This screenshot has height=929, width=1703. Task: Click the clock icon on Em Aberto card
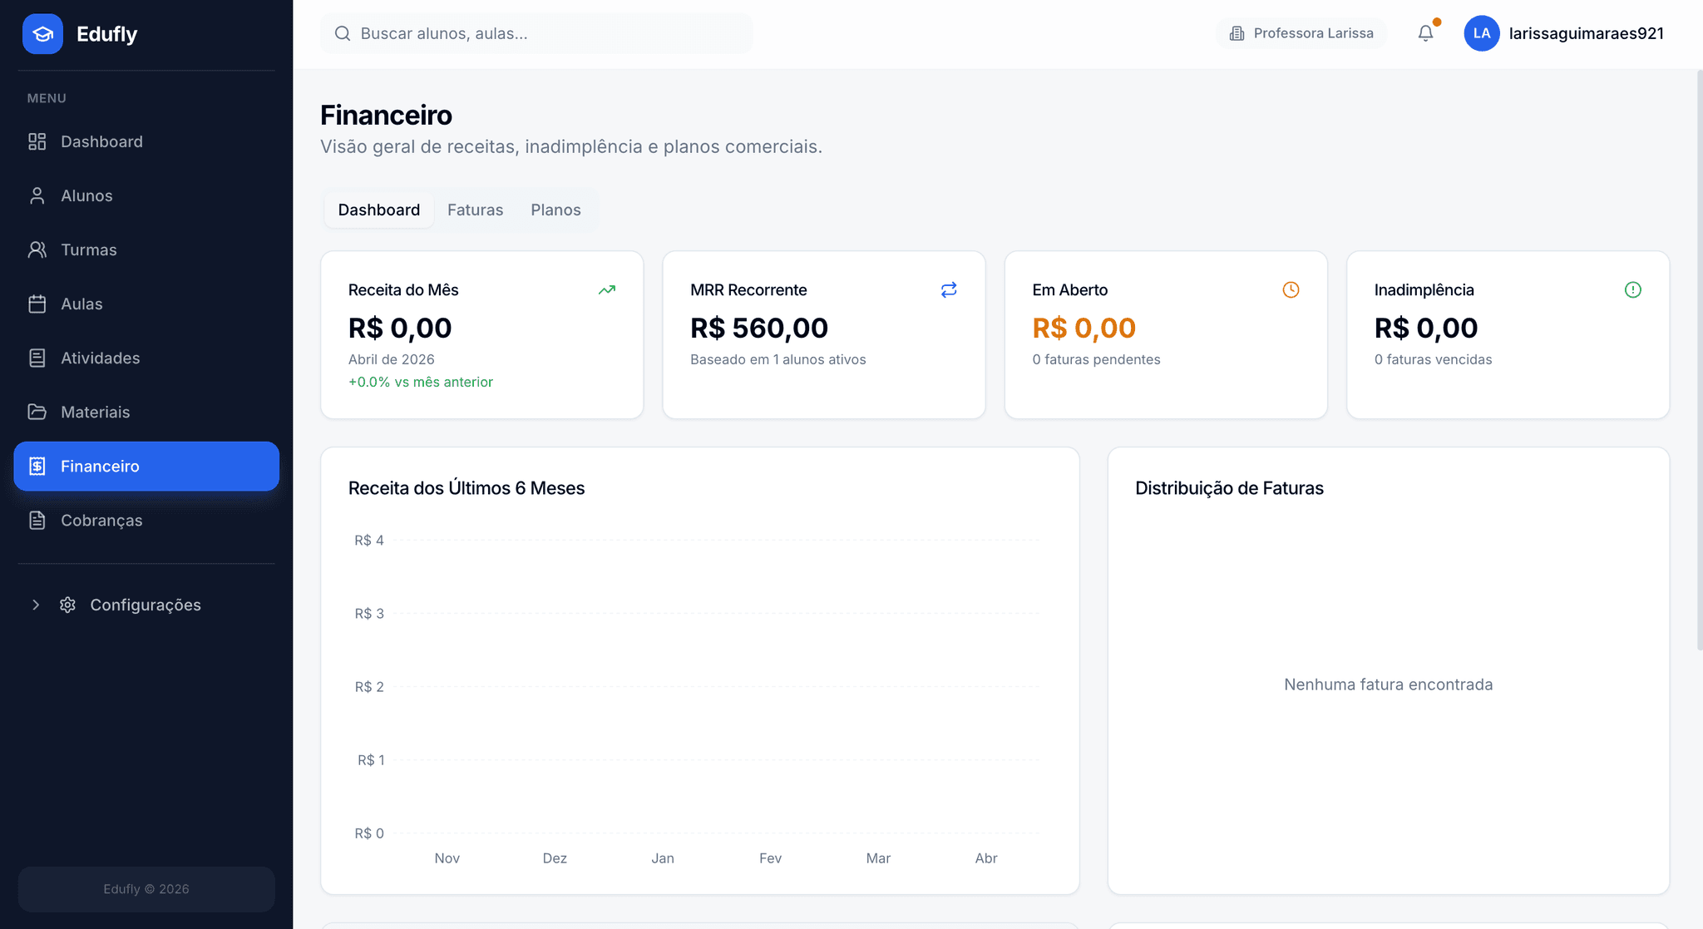tap(1291, 289)
